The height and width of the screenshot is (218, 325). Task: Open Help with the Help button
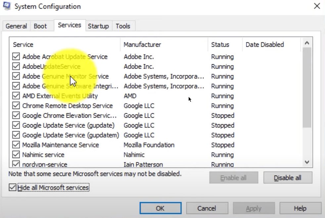point(300,208)
